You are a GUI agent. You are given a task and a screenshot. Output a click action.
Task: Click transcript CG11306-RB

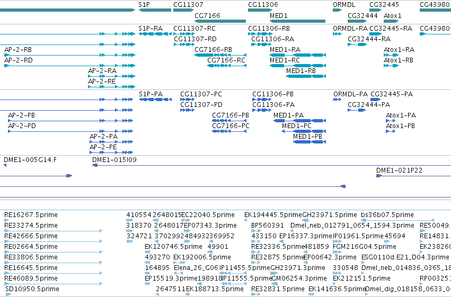[x=269, y=29]
